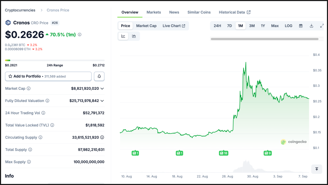328x185 pixels.
Task: Switch to candlestick chart view icon
Action: tap(134, 36)
